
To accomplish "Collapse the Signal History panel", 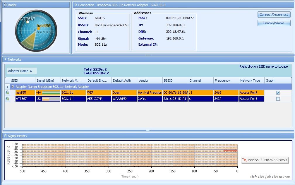I will (5, 136).
